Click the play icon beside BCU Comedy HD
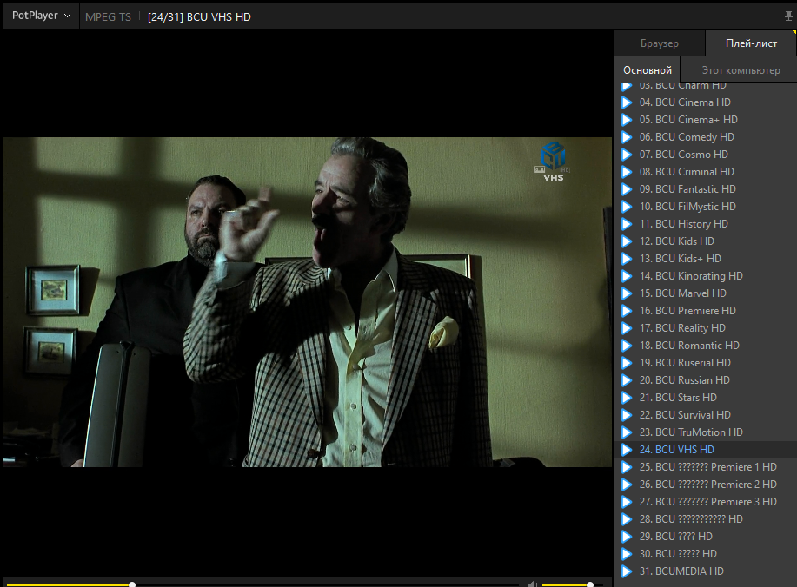Image resolution: width=797 pixels, height=587 pixels. pyautogui.click(x=627, y=137)
